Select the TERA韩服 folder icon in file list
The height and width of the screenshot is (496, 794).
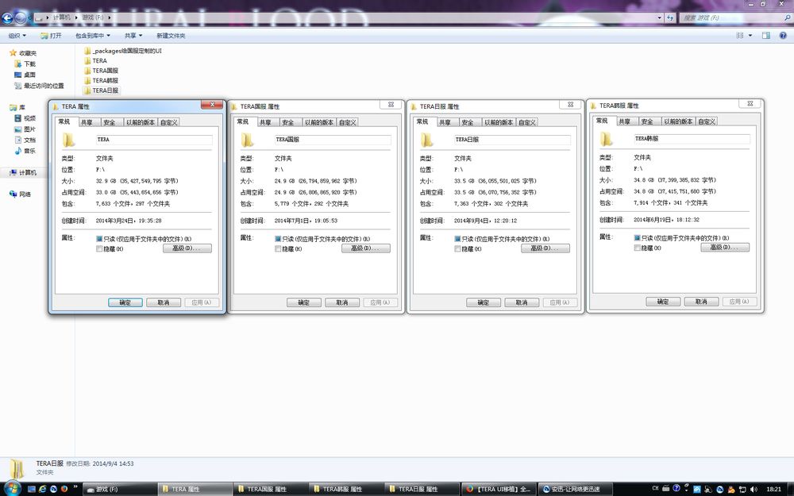(87, 80)
